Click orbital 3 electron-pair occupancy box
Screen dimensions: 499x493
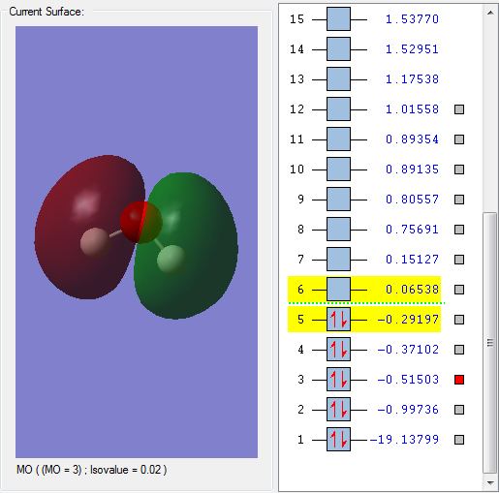pyautogui.click(x=338, y=380)
